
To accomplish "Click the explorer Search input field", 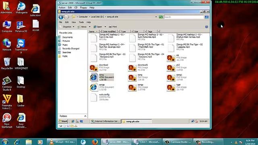I will [184, 17].
